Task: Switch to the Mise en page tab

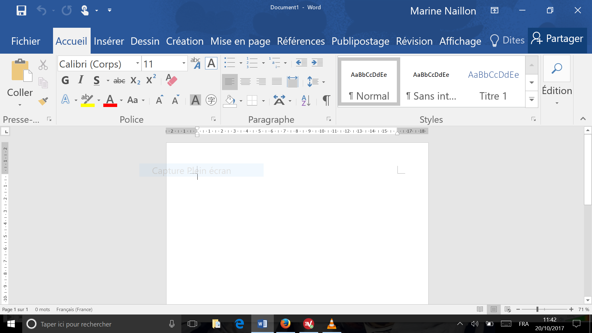Action: tap(240, 41)
